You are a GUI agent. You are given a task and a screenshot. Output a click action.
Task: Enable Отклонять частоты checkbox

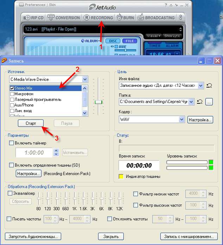[x=109, y=219]
